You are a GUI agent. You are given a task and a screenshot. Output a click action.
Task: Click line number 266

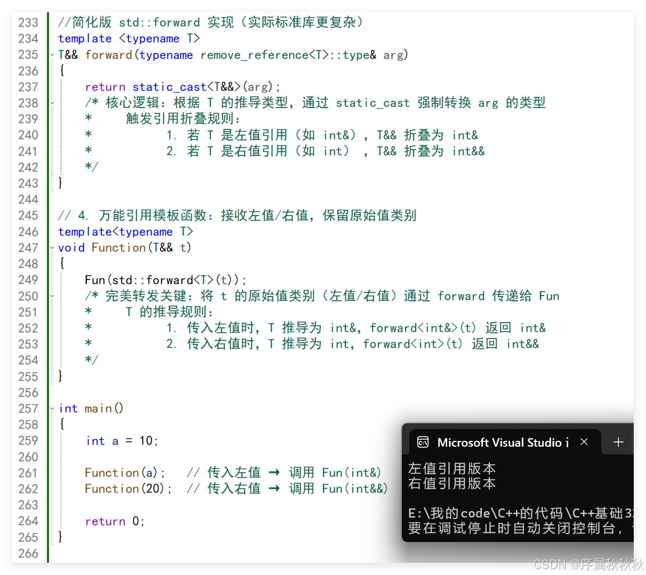click(28, 553)
